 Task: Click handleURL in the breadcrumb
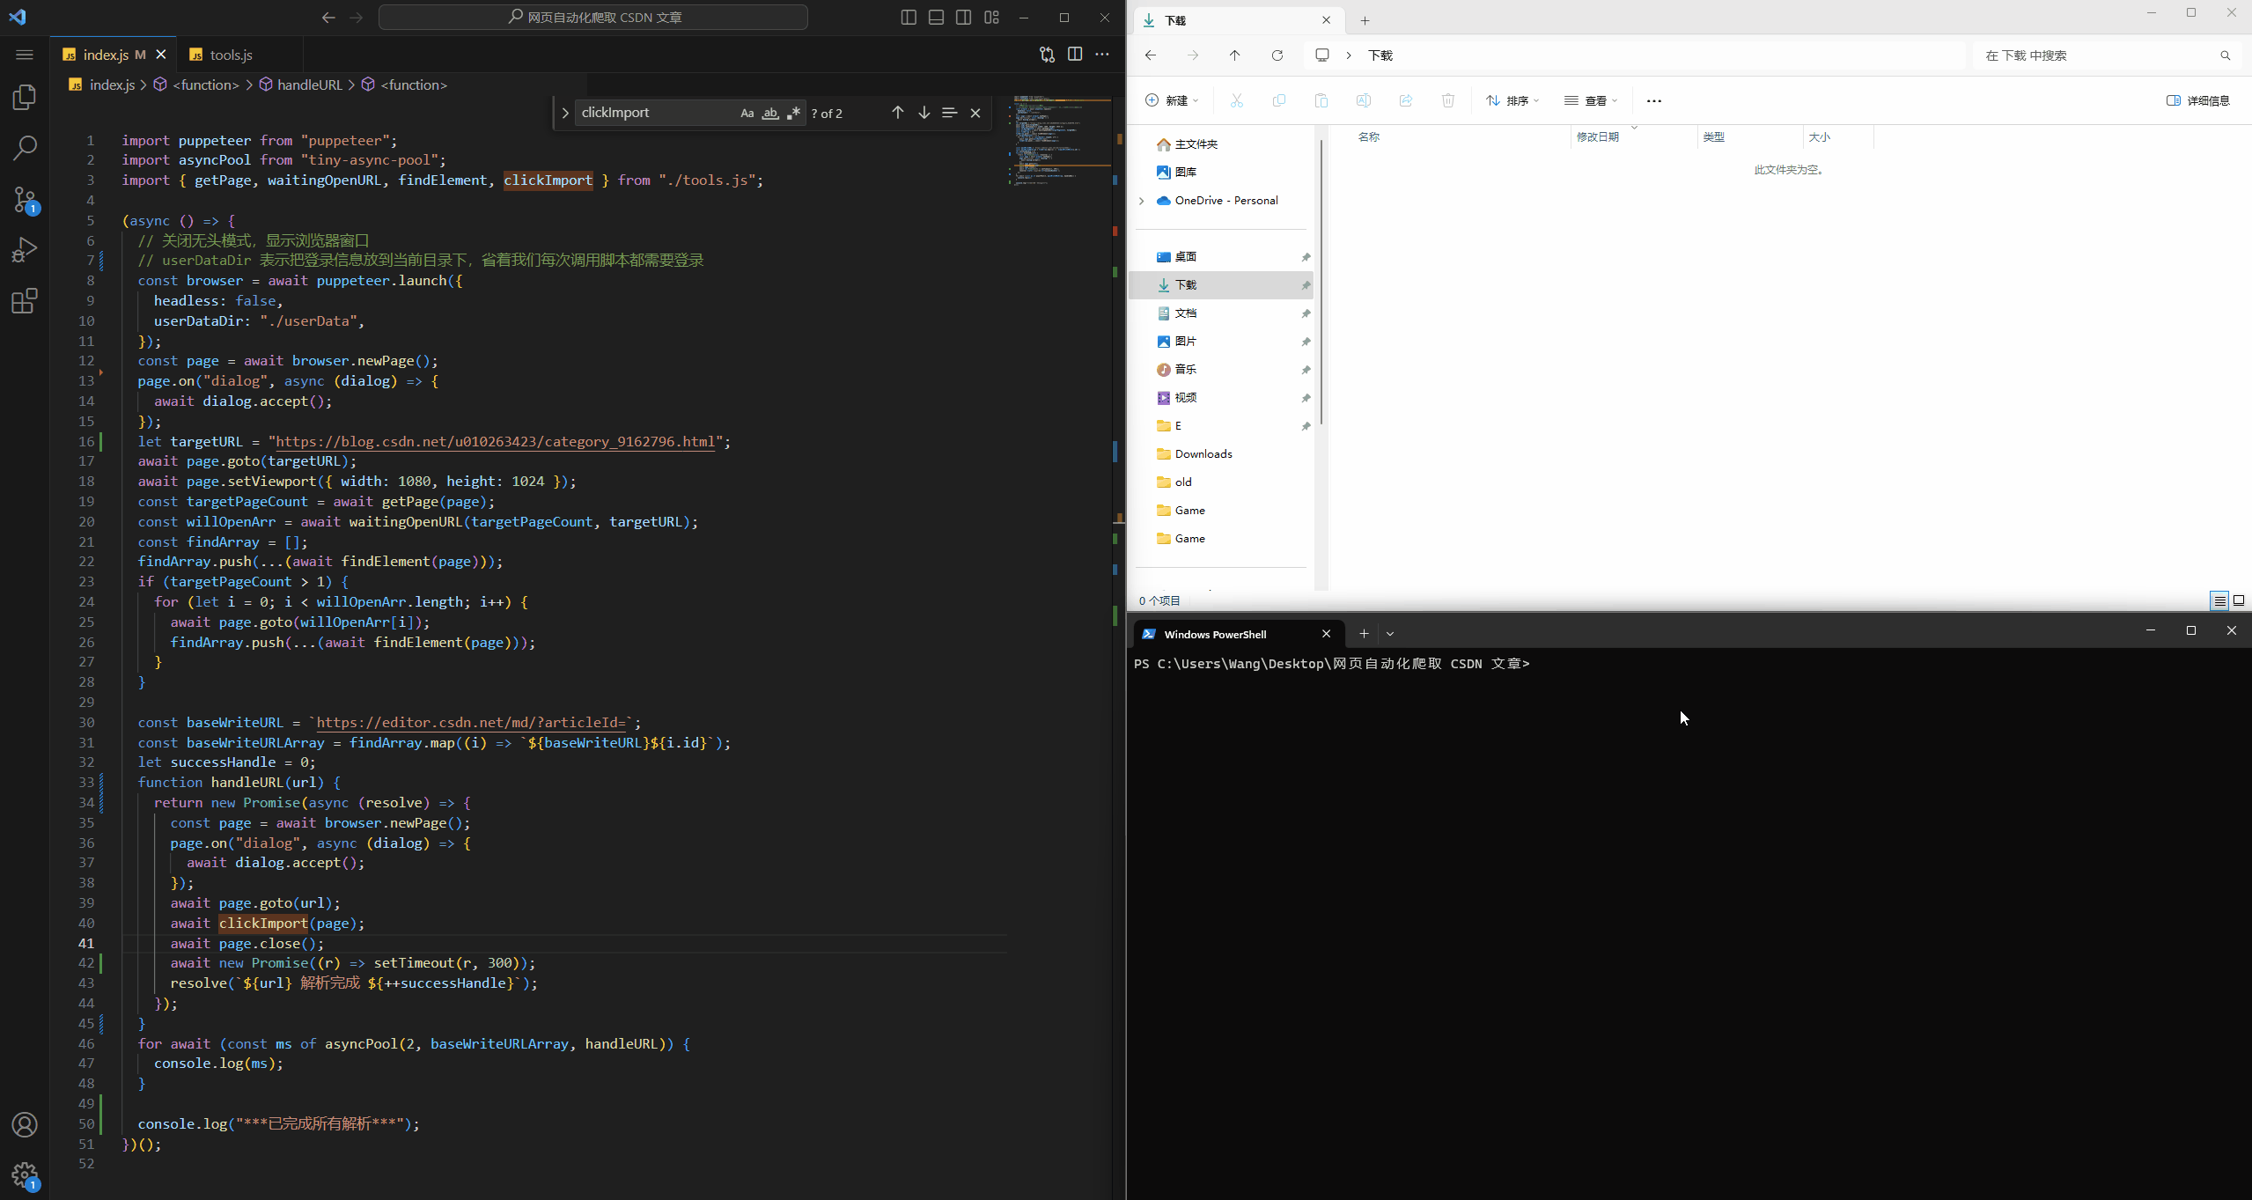tap(309, 85)
